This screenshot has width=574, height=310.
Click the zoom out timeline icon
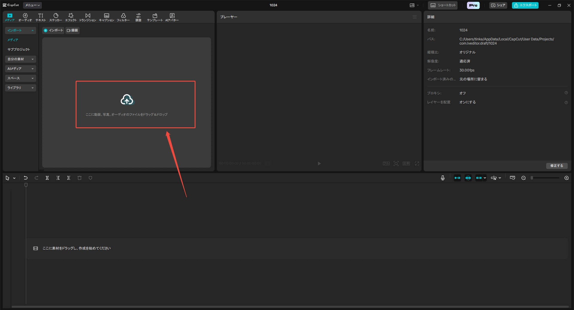(523, 178)
